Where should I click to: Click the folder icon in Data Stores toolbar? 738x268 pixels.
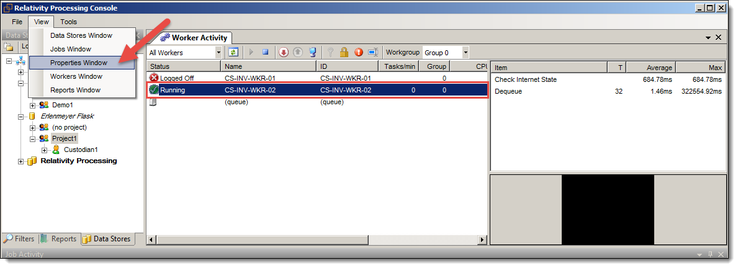(x=8, y=46)
